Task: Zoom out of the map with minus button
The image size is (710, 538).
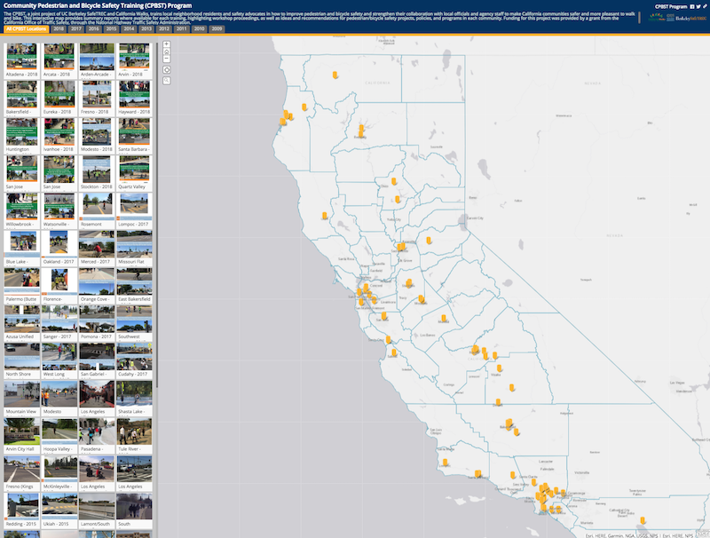Action: [x=167, y=59]
